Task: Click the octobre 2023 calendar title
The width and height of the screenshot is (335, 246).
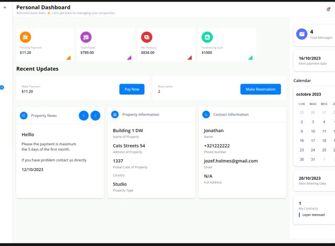Action: tap(308, 94)
